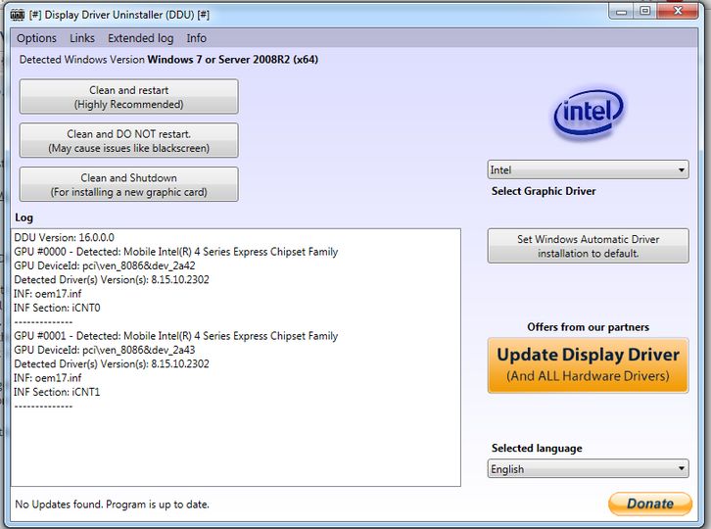The width and height of the screenshot is (711, 529).
Task: Open the Links menu
Action: coord(82,38)
